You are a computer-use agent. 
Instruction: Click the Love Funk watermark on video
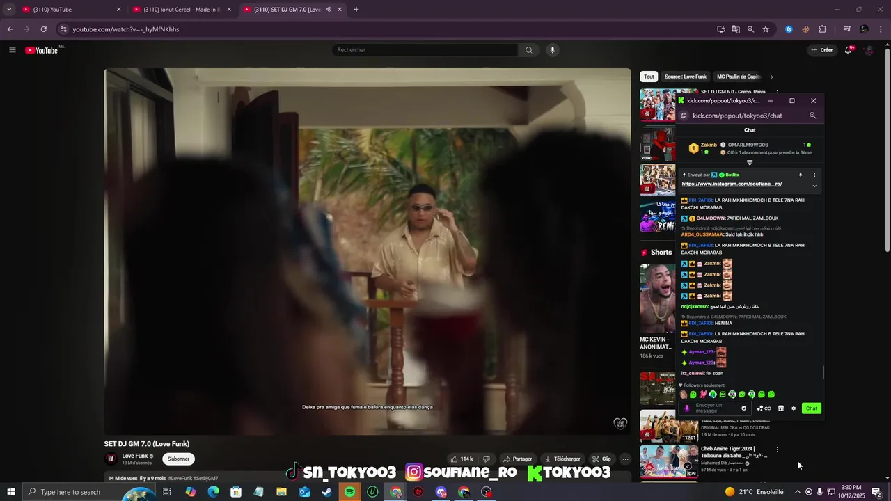(x=620, y=423)
